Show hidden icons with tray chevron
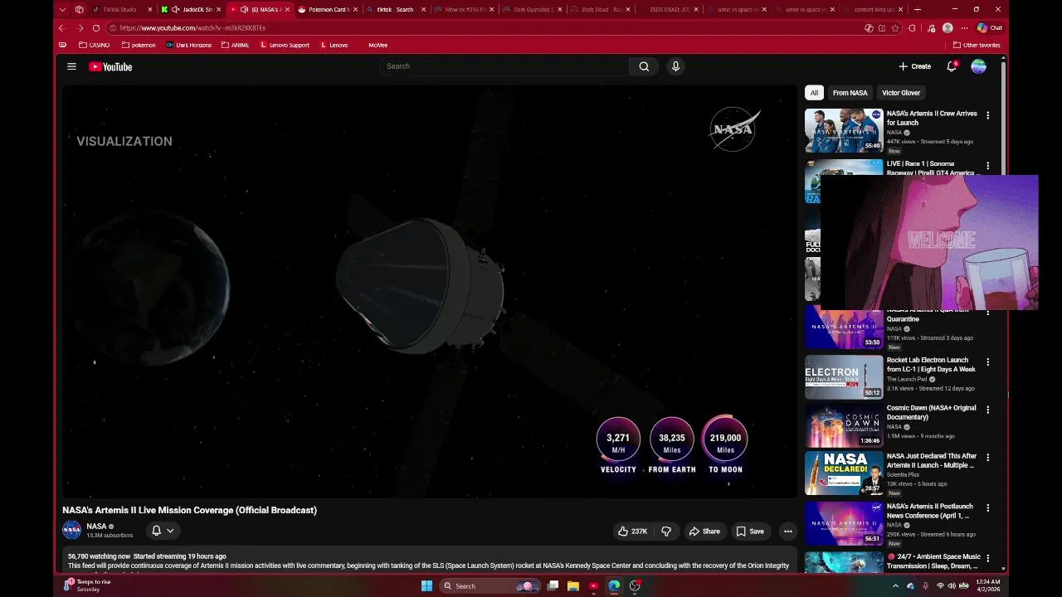Screen dimensions: 1062x597 895,585
